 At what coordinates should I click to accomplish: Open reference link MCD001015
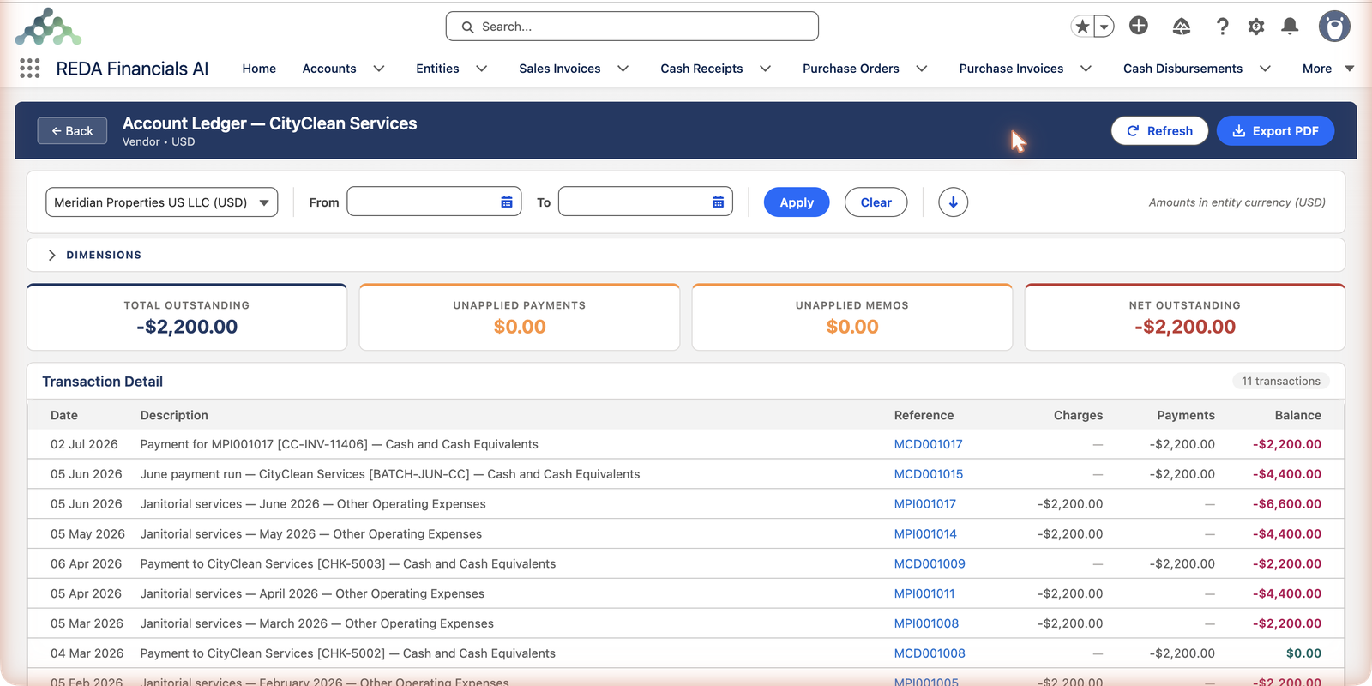tap(928, 474)
